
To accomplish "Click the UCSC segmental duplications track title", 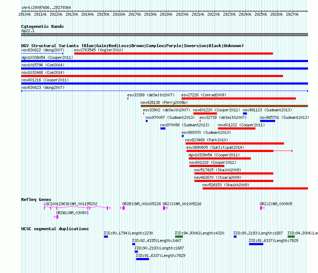I will (x=55, y=229).
